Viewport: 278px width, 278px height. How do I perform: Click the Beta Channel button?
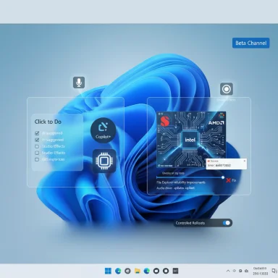tap(250, 43)
